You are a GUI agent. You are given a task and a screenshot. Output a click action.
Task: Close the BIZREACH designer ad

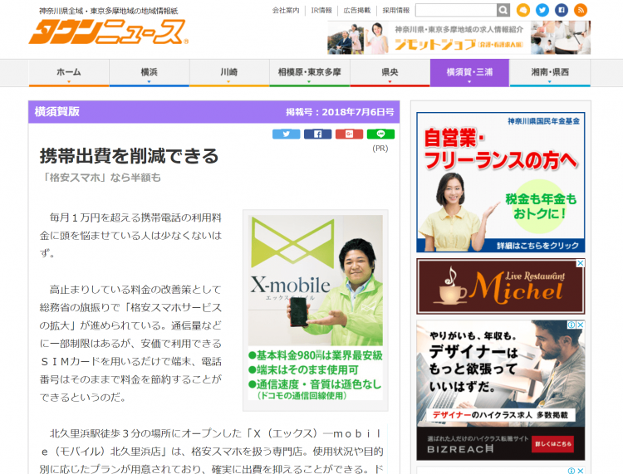point(581,325)
